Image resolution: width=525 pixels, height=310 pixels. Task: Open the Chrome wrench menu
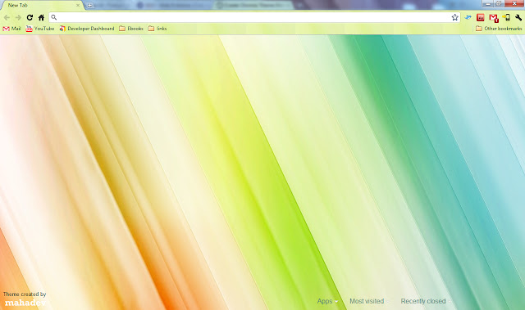pos(518,17)
